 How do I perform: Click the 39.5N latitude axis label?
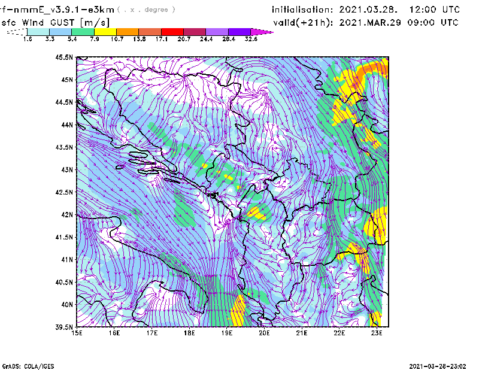[x=63, y=327]
